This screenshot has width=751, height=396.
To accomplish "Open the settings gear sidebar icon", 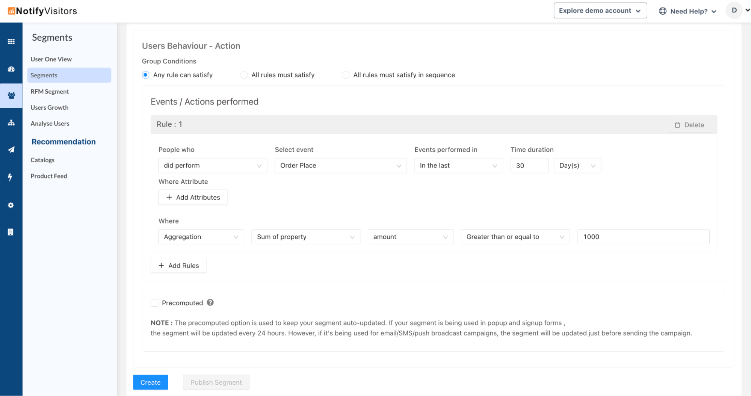I will [11, 205].
